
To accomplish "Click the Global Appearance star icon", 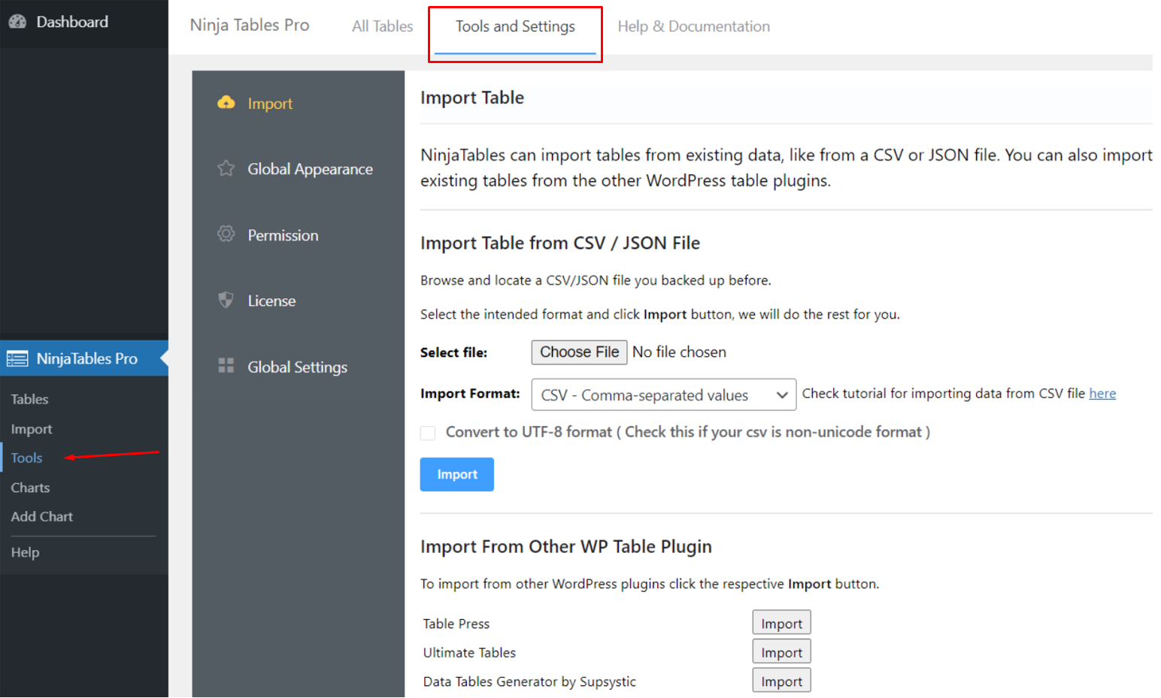I will pyautogui.click(x=226, y=168).
